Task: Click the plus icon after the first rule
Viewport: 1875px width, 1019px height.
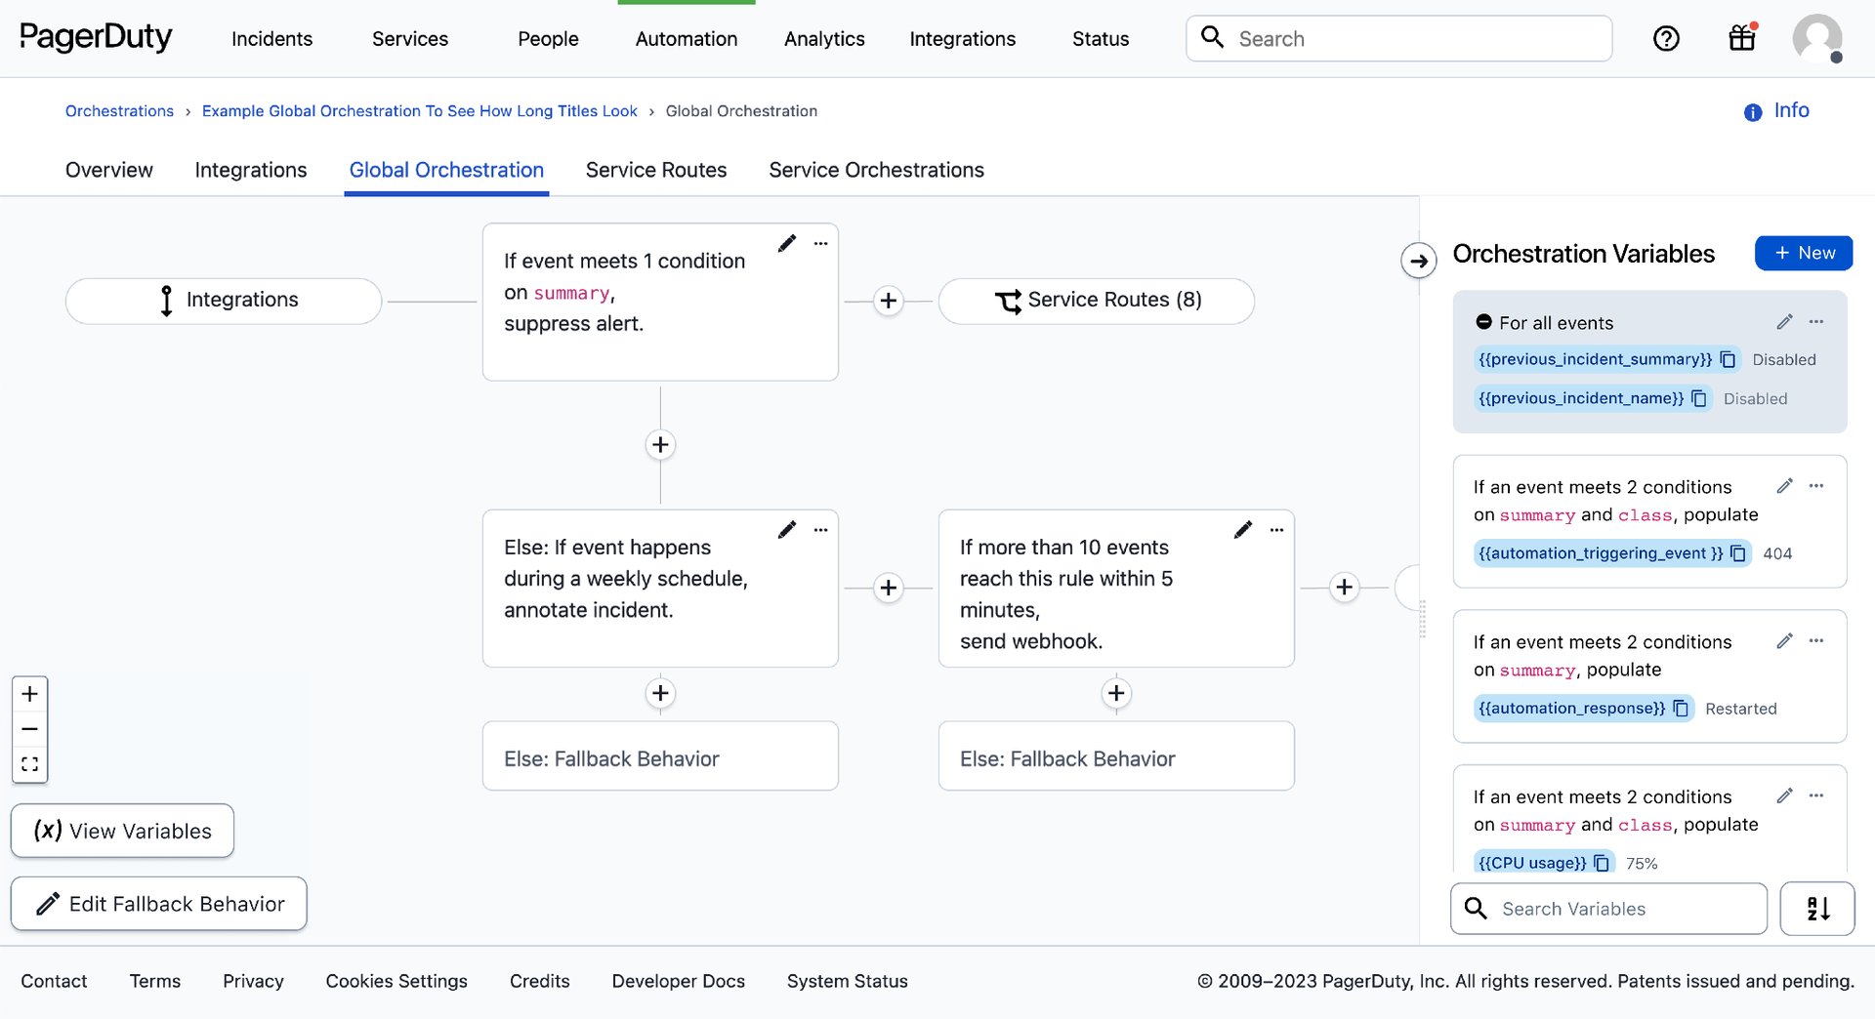Action: coord(888,301)
